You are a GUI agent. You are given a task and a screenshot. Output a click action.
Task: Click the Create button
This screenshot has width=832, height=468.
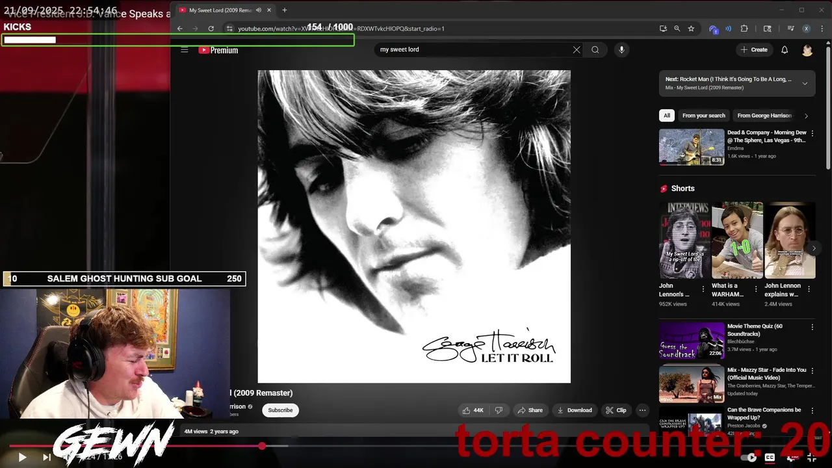(x=754, y=49)
